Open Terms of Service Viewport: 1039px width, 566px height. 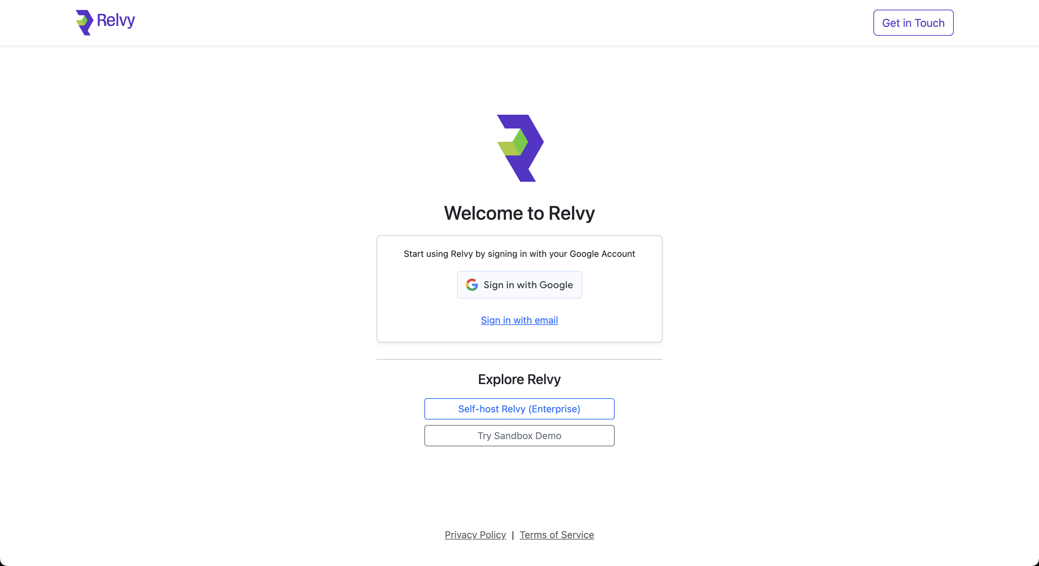point(557,534)
